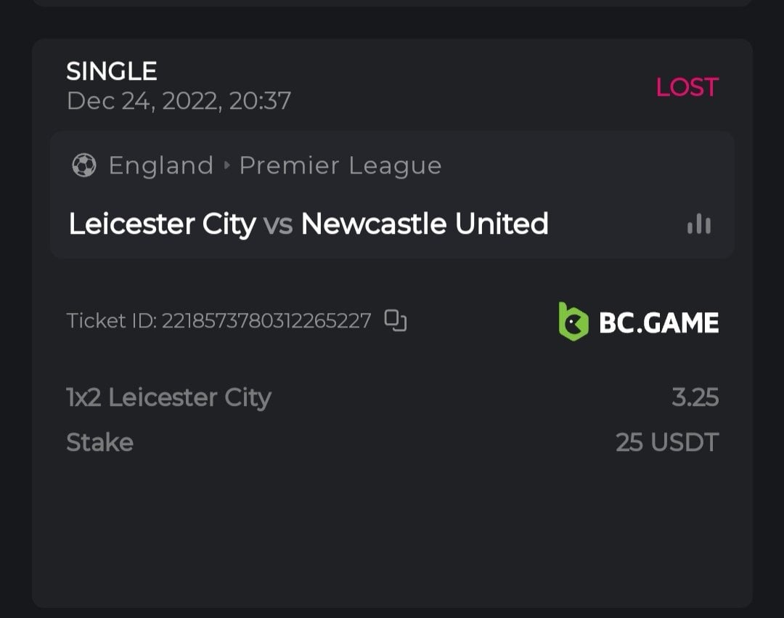Open the England country link
Image resolution: width=784 pixels, height=618 pixels.
(160, 166)
